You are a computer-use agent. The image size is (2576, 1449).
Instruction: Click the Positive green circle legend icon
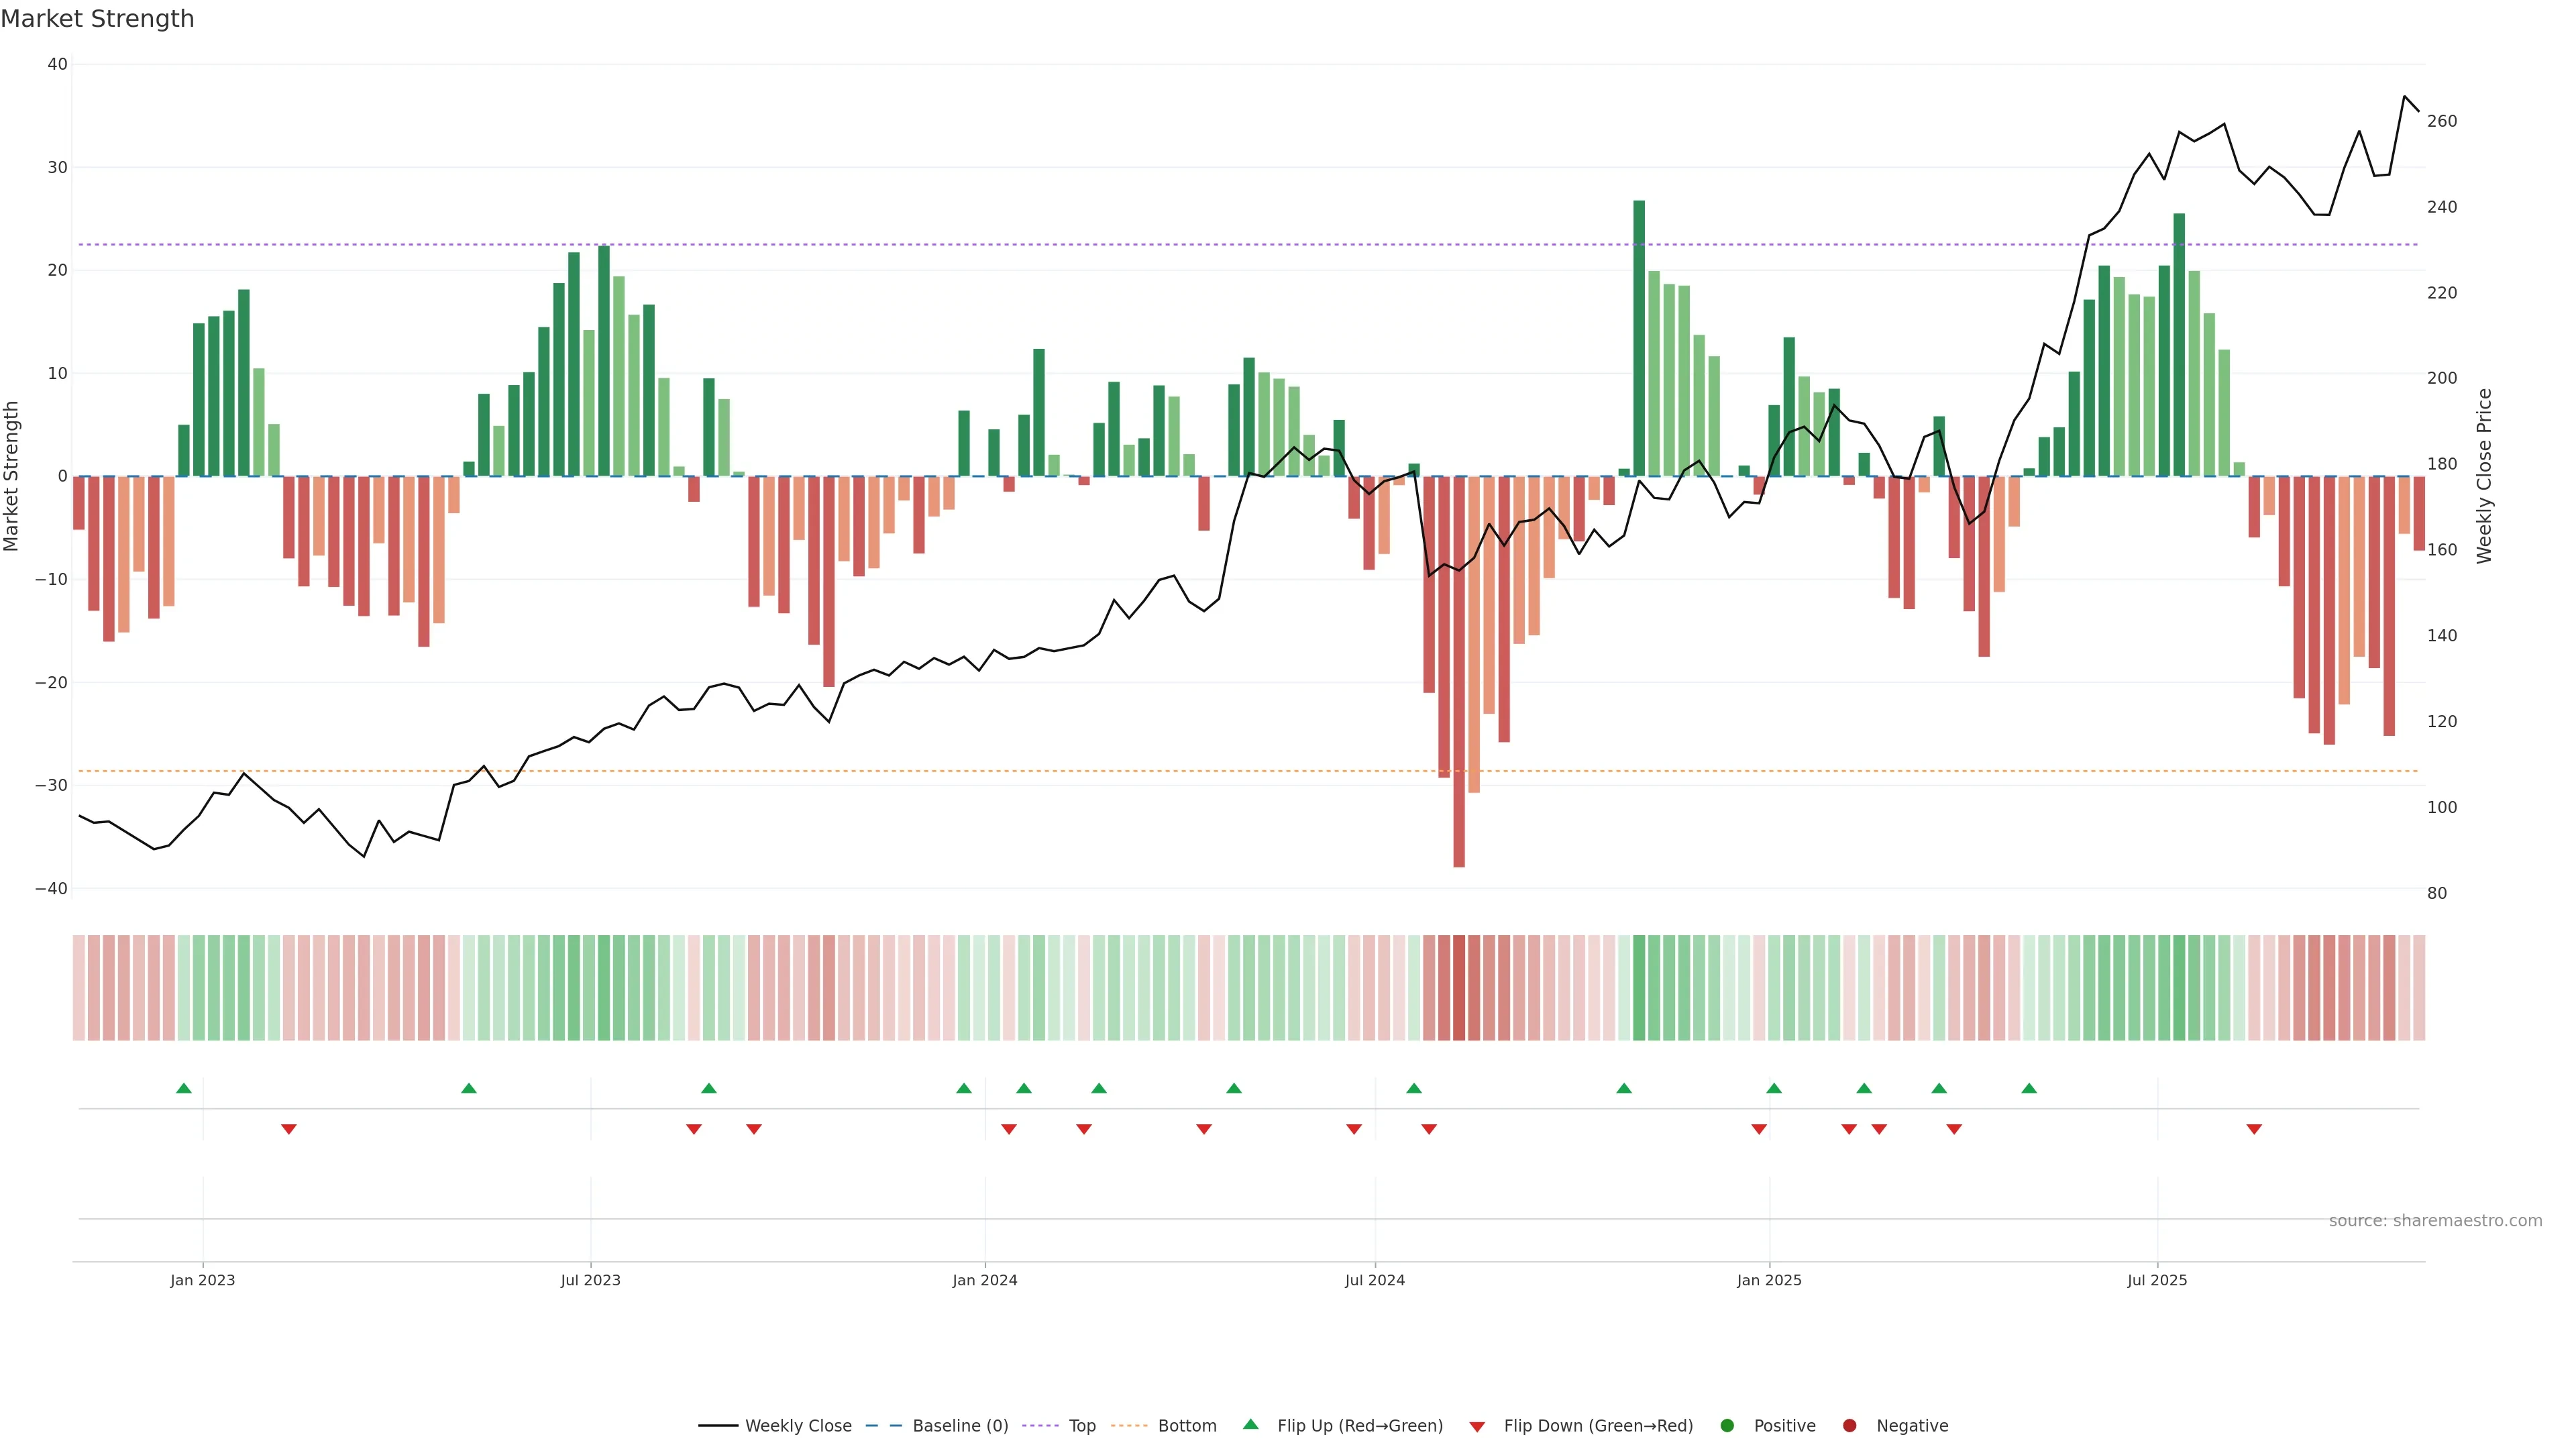click(1727, 1426)
